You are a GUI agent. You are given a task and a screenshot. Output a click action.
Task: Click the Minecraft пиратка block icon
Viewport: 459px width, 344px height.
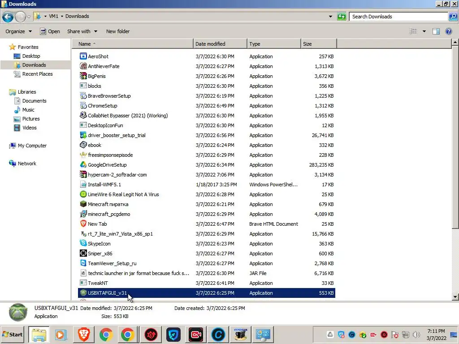[83, 204]
